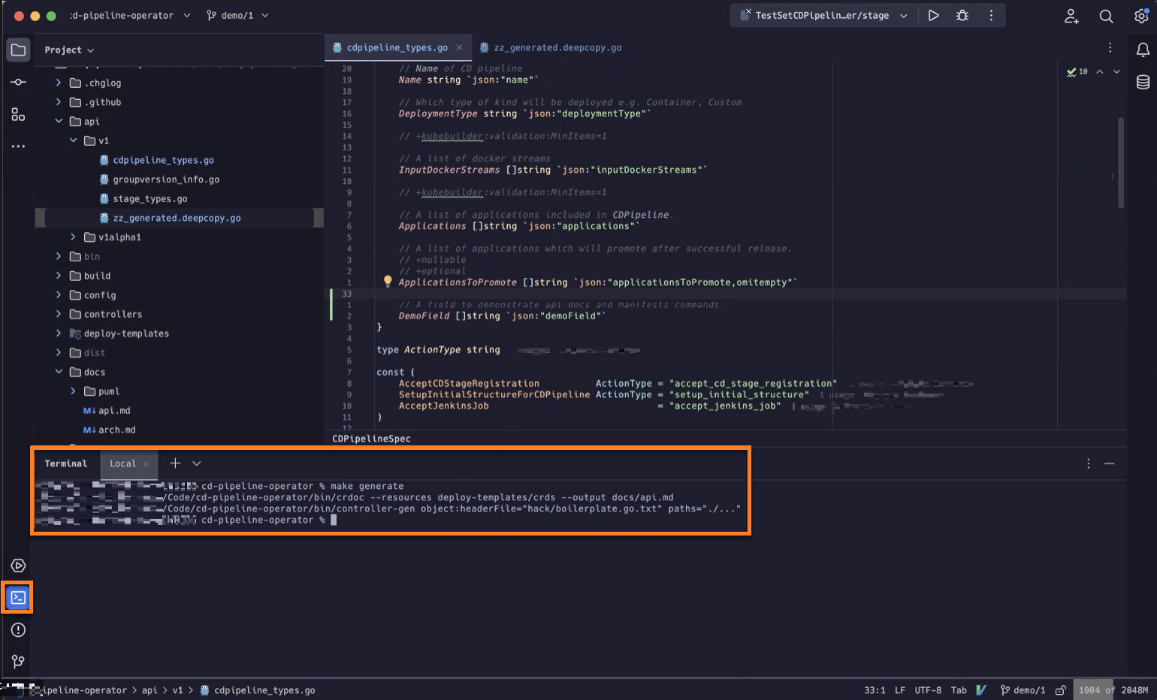Screen dimensions: 1157x700
Task: Click the Commit tool window icon
Action: click(17, 83)
